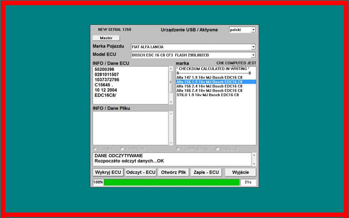
Task: Click scroll-down arrow of status message box
Action: click(254, 164)
